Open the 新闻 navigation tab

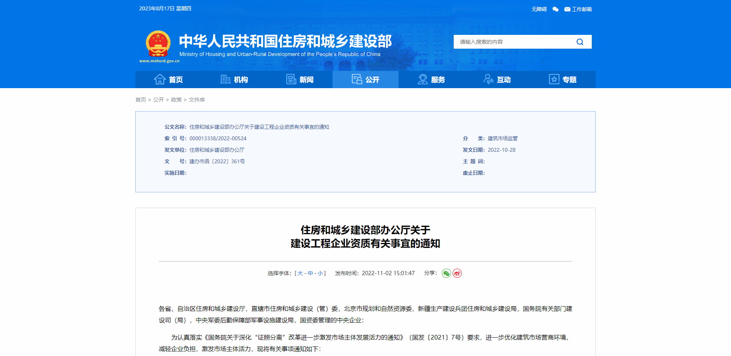pyautogui.click(x=300, y=79)
